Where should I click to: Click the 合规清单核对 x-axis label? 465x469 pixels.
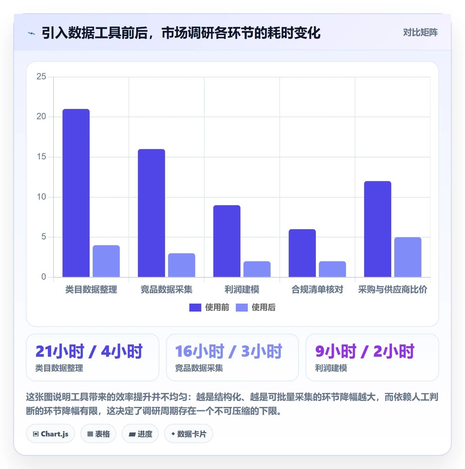tap(317, 290)
